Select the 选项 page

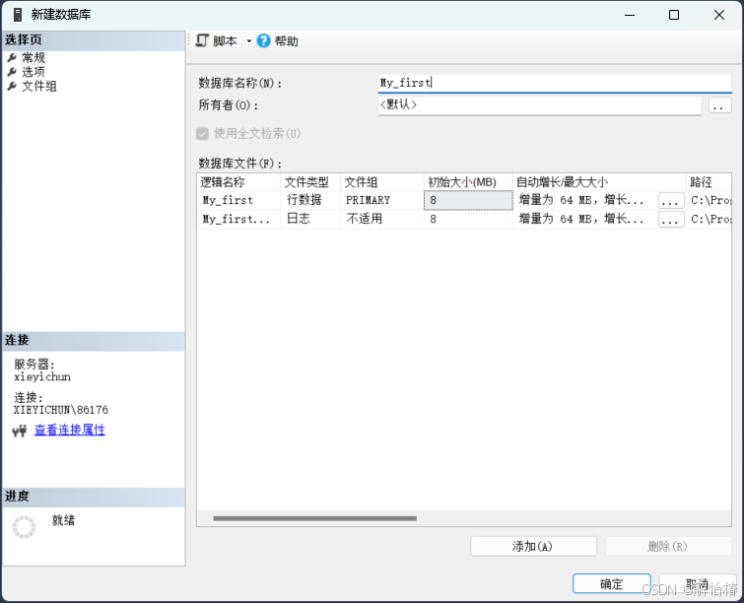pos(34,72)
